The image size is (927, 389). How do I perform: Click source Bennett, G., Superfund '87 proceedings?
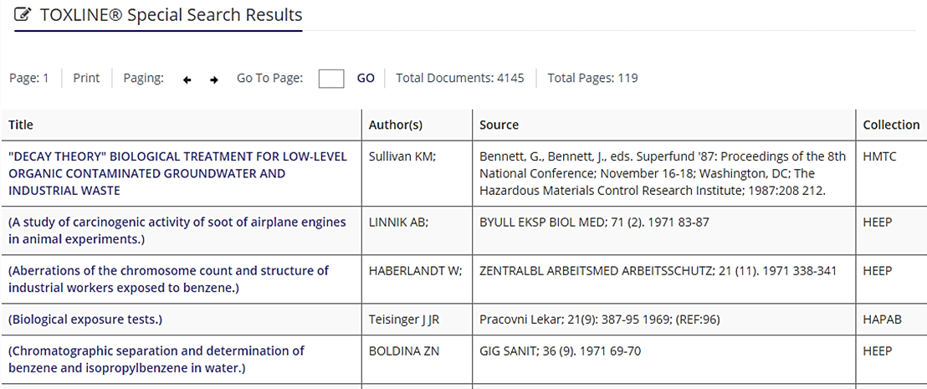[x=663, y=174]
